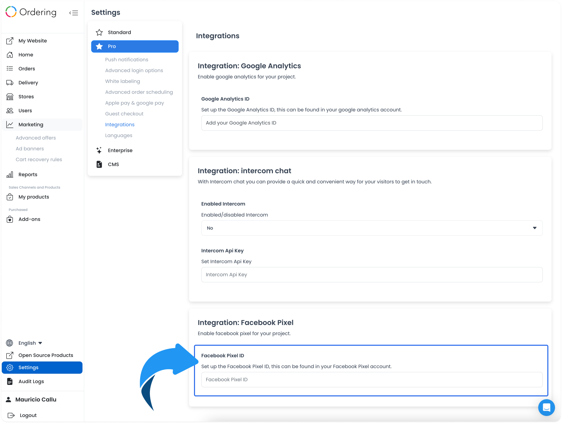The height and width of the screenshot is (424, 562).
Task: Click the Settings gear icon
Action: click(10, 367)
